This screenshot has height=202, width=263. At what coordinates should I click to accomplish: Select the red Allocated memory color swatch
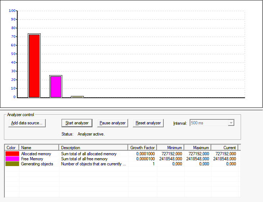[12, 154]
